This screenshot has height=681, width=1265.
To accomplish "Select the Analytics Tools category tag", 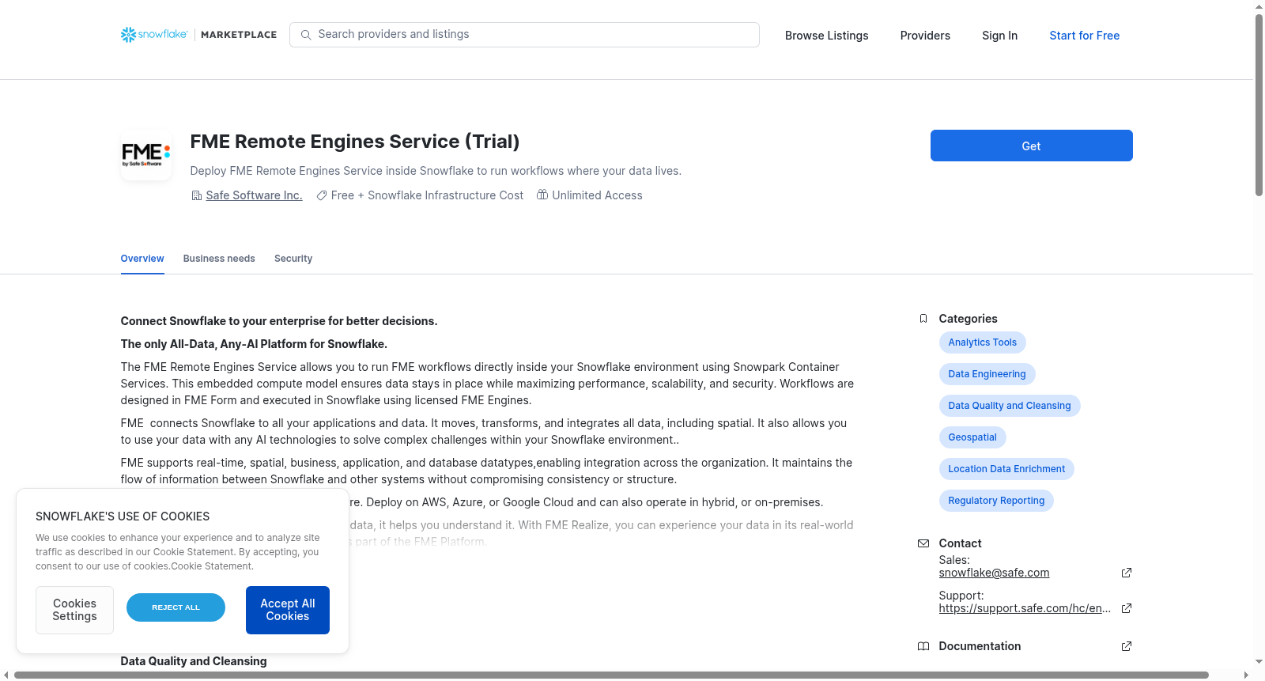I will coord(982,342).
